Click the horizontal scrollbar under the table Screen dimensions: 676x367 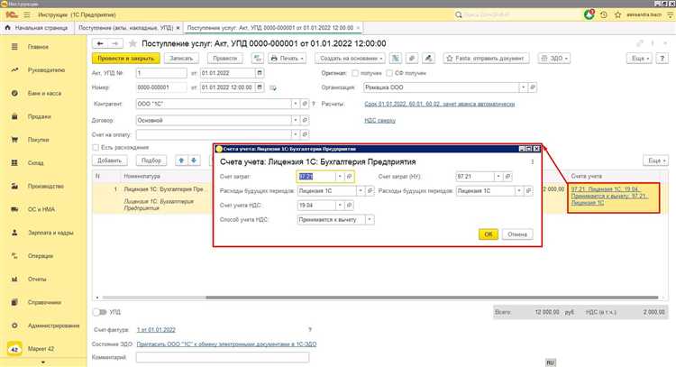(432, 298)
